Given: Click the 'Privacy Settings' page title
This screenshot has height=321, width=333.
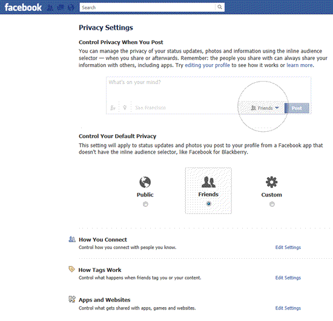Looking at the screenshot, I should click(106, 28).
